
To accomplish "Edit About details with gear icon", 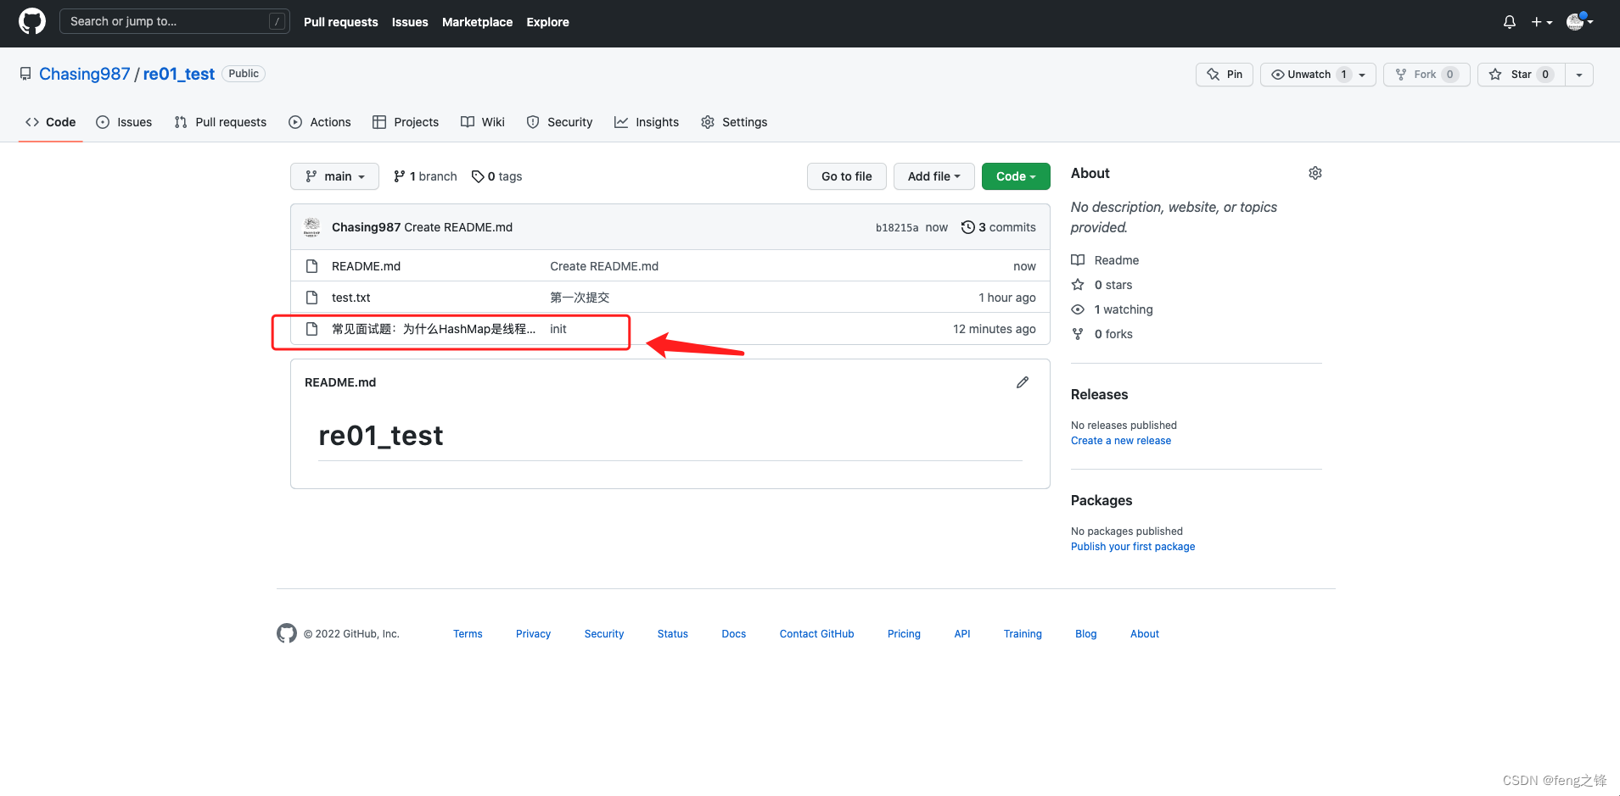I will [x=1315, y=173].
